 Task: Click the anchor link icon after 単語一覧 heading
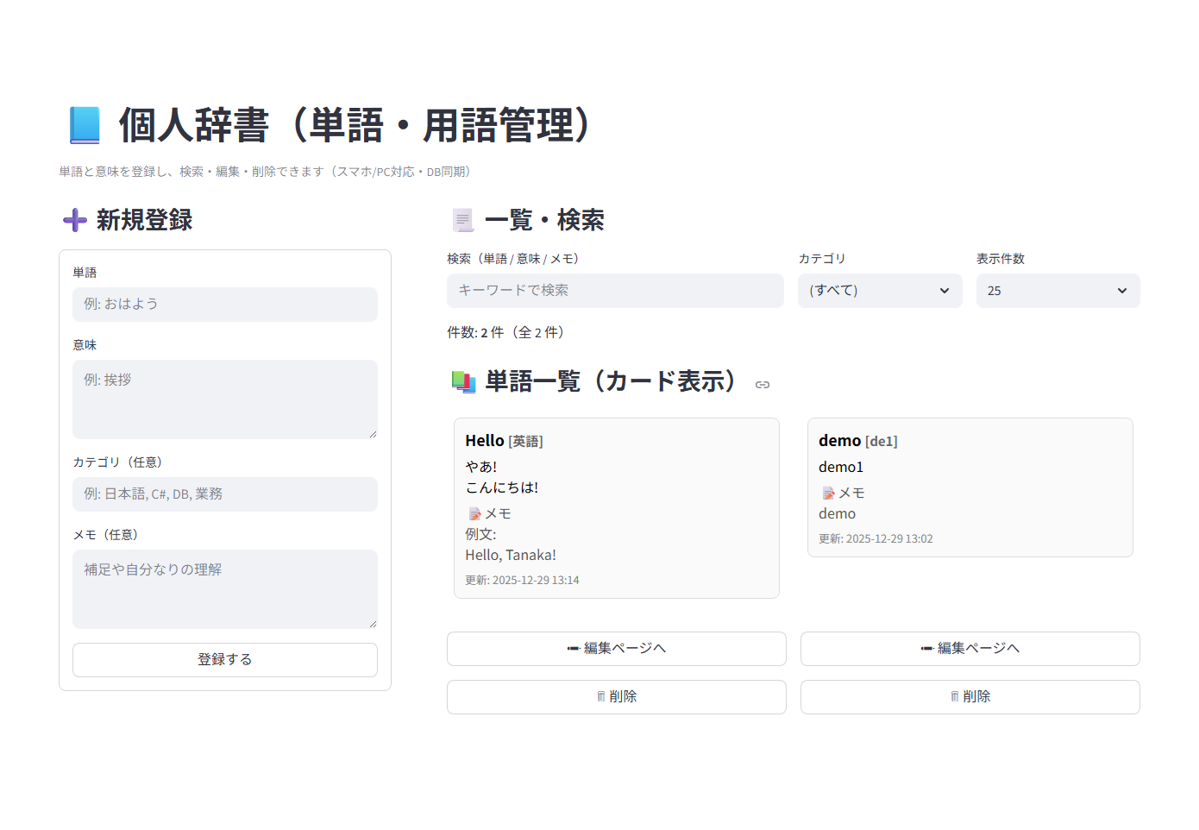pyautogui.click(x=762, y=385)
